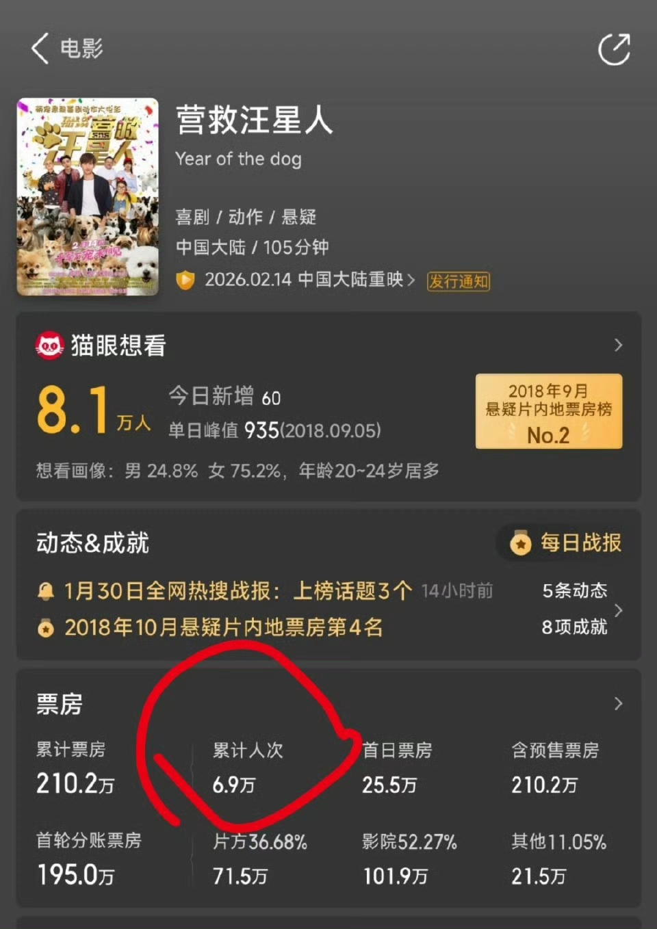Open the 每日战报 button
Image resolution: width=657 pixels, height=929 pixels.
click(x=565, y=543)
